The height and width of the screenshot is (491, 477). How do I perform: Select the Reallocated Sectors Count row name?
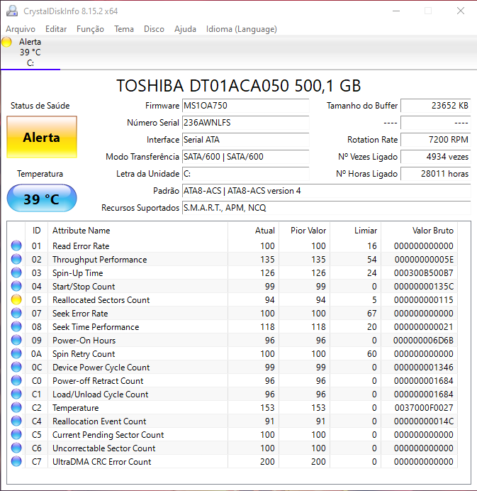pyautogui.click(x=101, y=300)
